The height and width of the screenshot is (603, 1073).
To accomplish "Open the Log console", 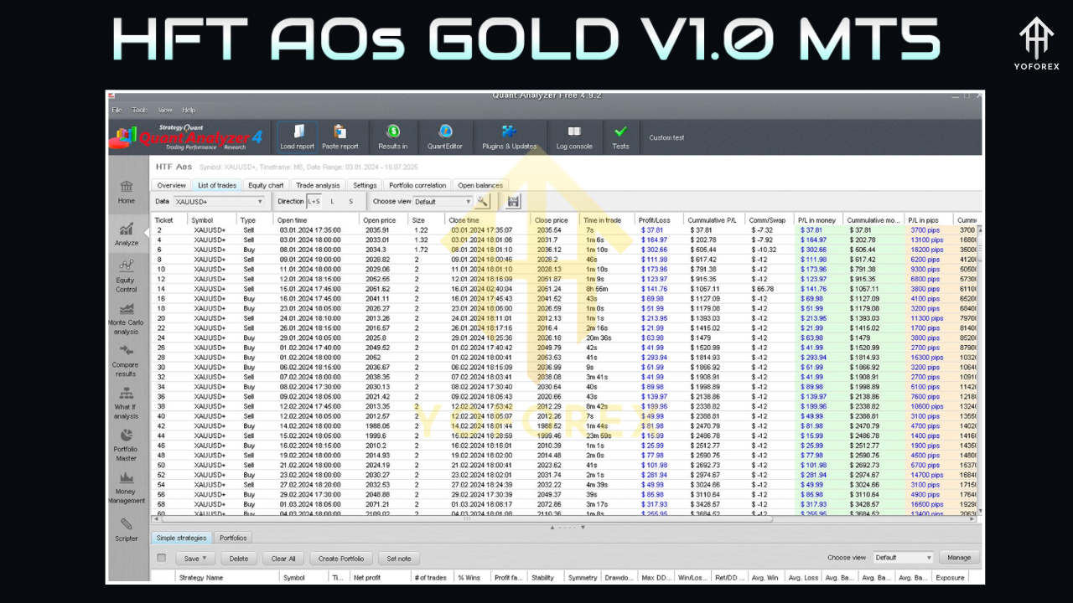I will tap(573, 137).
